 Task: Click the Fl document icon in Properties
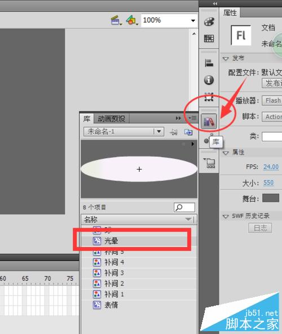point(241,35)
